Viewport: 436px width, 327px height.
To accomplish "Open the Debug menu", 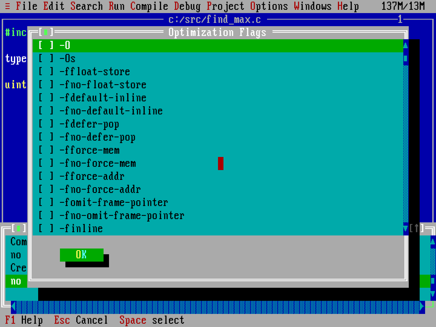I will (187, 6).
